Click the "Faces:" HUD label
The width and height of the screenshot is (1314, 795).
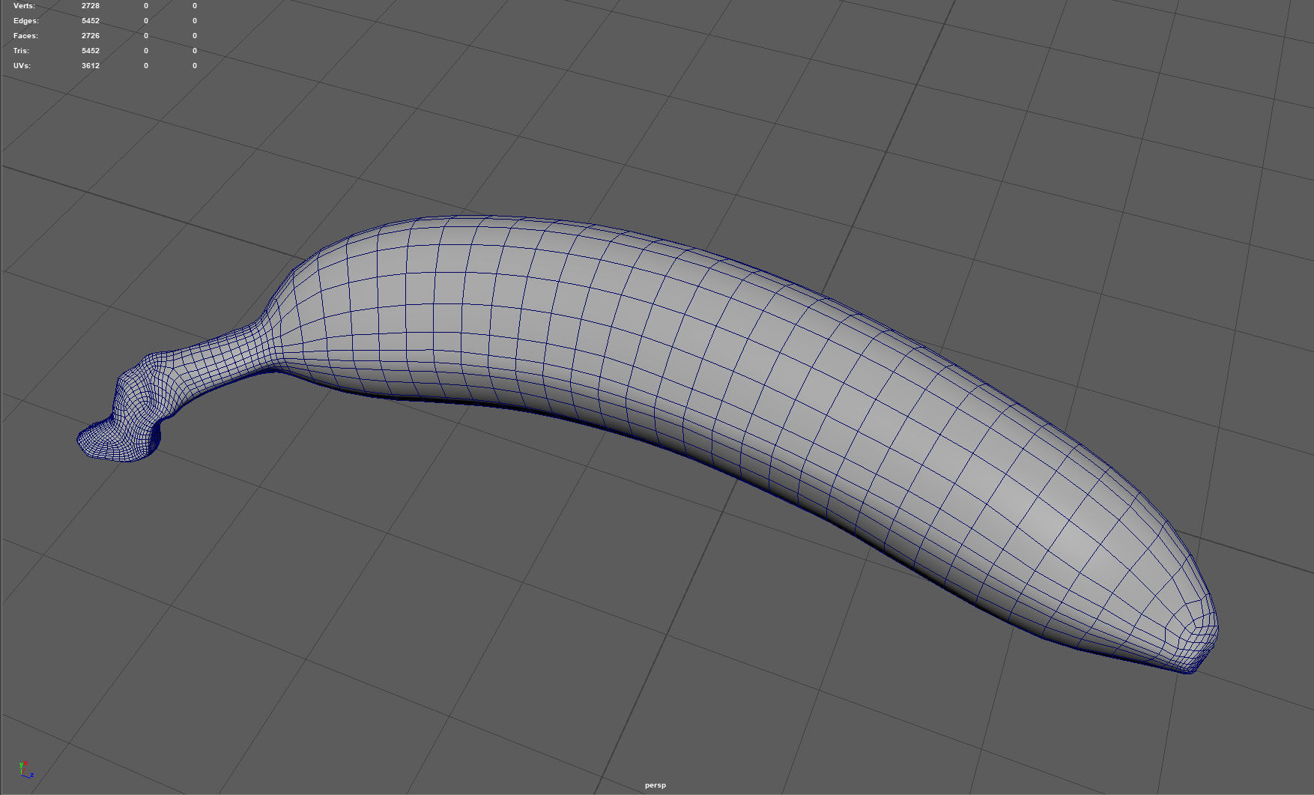tap(25, 36)
